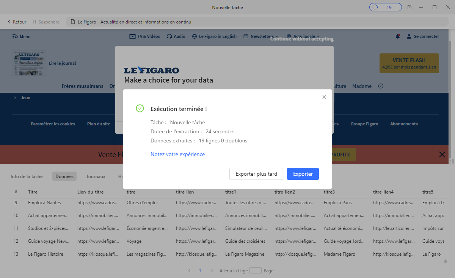455x278 pixels.
Task: Click the newspaper front page thumbnail
Action: [29, 63]
